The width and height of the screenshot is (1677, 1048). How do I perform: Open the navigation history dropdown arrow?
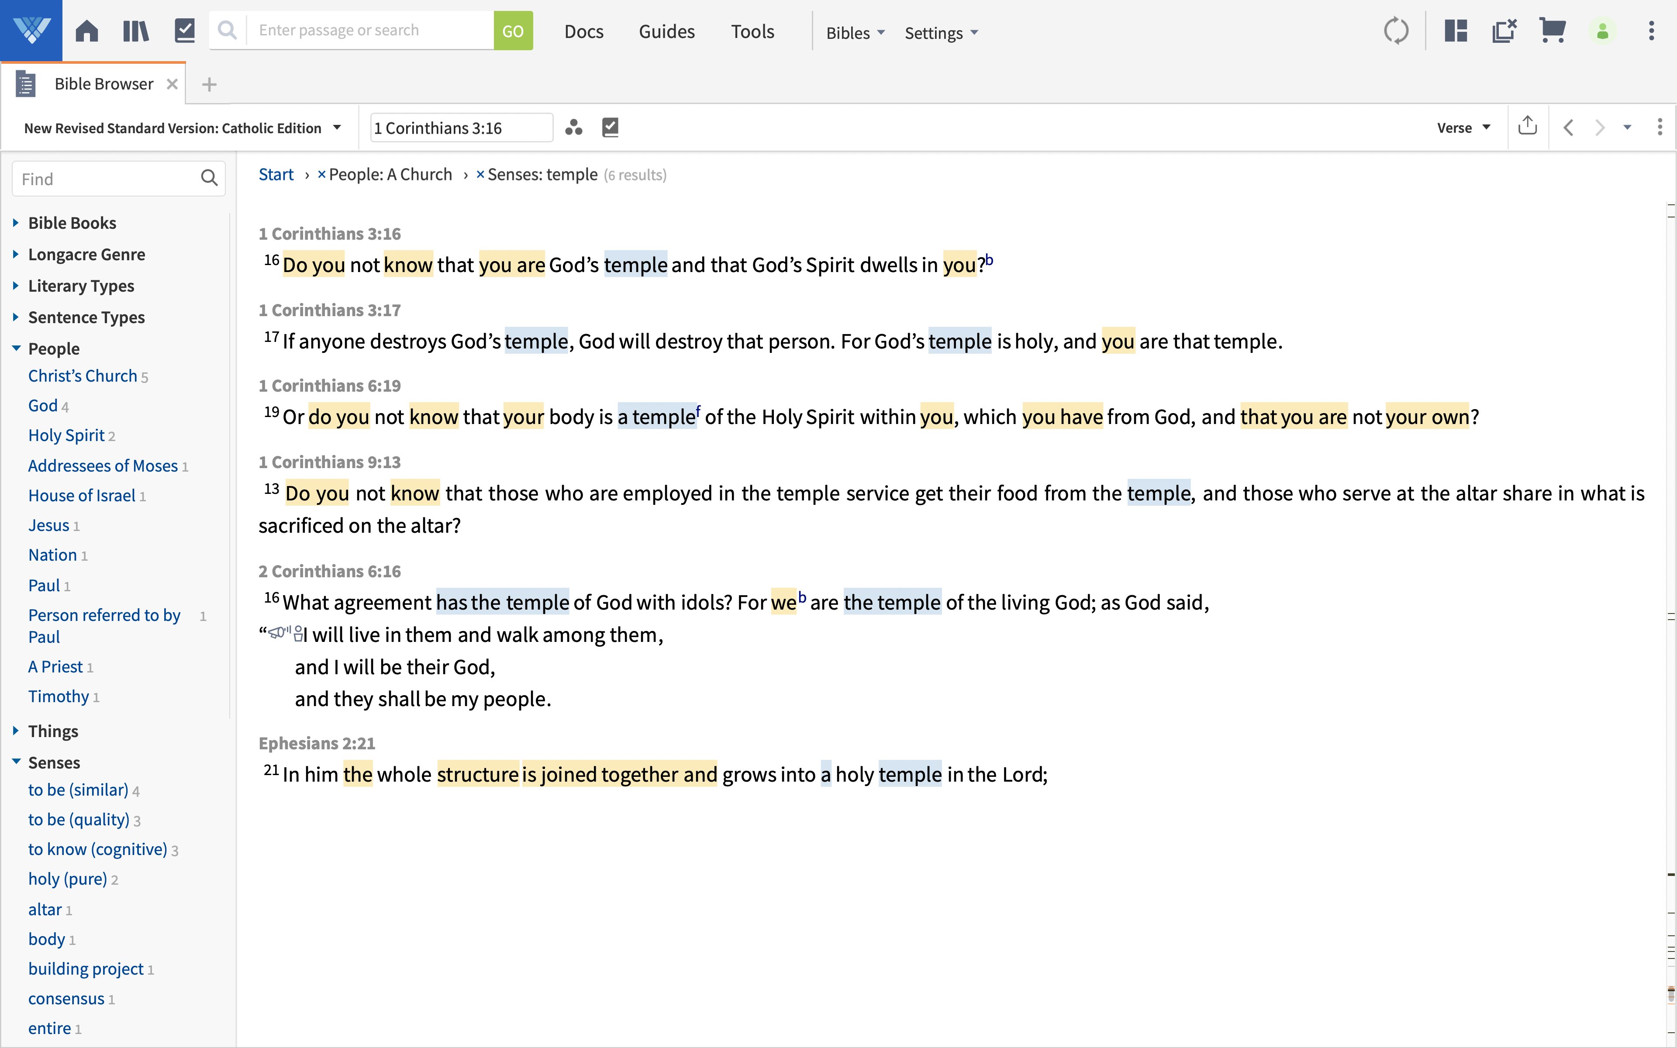pyautogui.click(x=1627, y=128)
